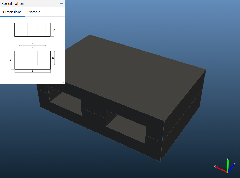The height and width of the screenshot is (178, 240).
Task: Click dimension label F in the diagram
Action: pos(32,48)
